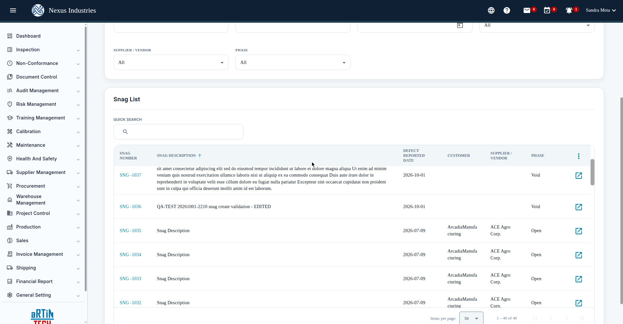Open the Supplier / Vendor dropdown

pos(171,62)
